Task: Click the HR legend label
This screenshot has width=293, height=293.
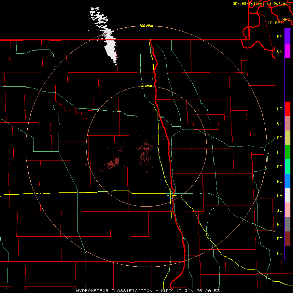Action: point(279,152)
